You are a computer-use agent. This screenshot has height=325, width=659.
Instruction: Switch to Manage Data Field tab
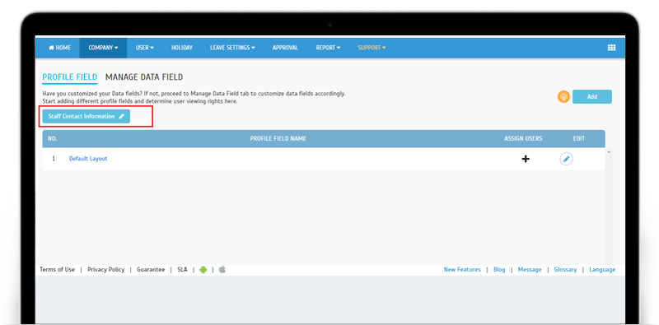tap(144, 77)
